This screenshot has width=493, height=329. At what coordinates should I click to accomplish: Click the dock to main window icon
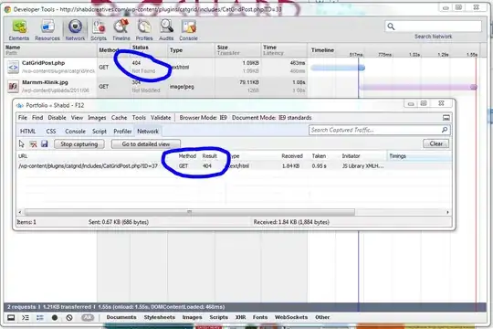pyautogui.click(x=11, y=318)
